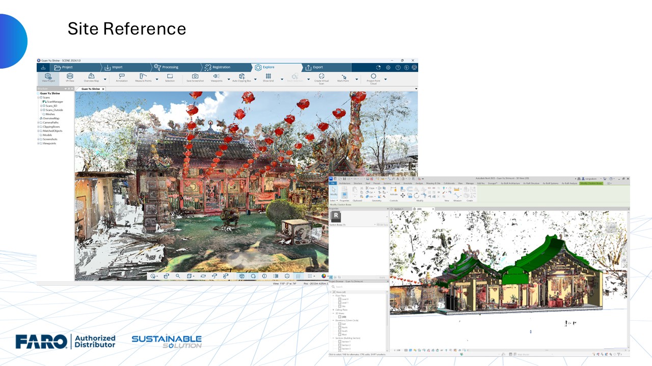Open SCENE settings gear icon
652x366 pixels.
pyautogui.click(x=388, y=67)
